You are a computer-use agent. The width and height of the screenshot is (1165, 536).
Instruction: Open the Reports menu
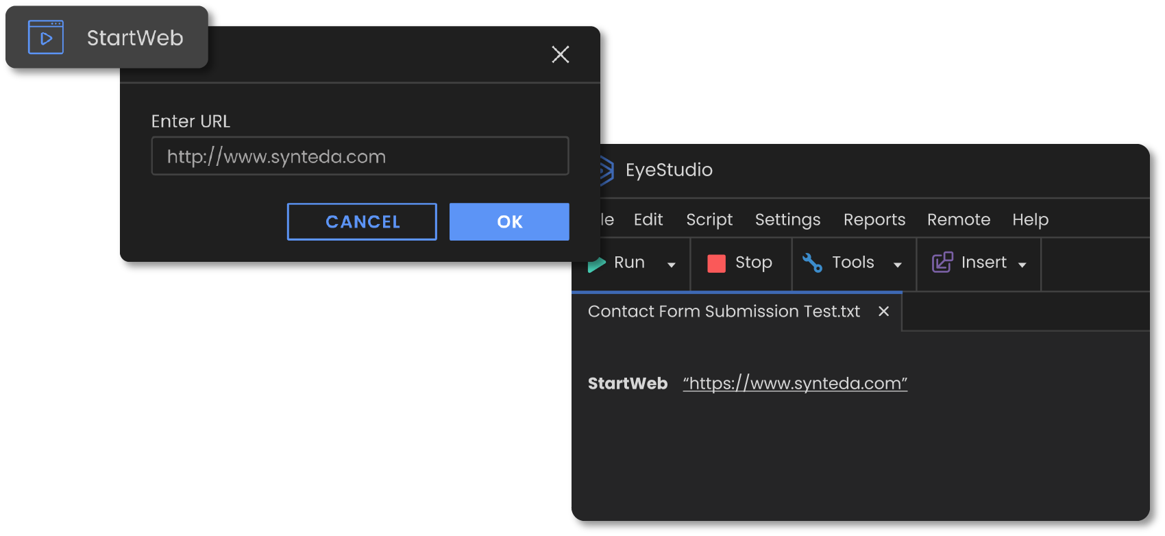coord(874,220)
